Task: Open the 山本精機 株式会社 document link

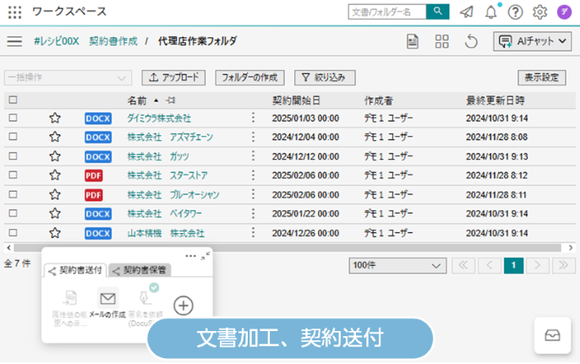Action: click(166, 233)
